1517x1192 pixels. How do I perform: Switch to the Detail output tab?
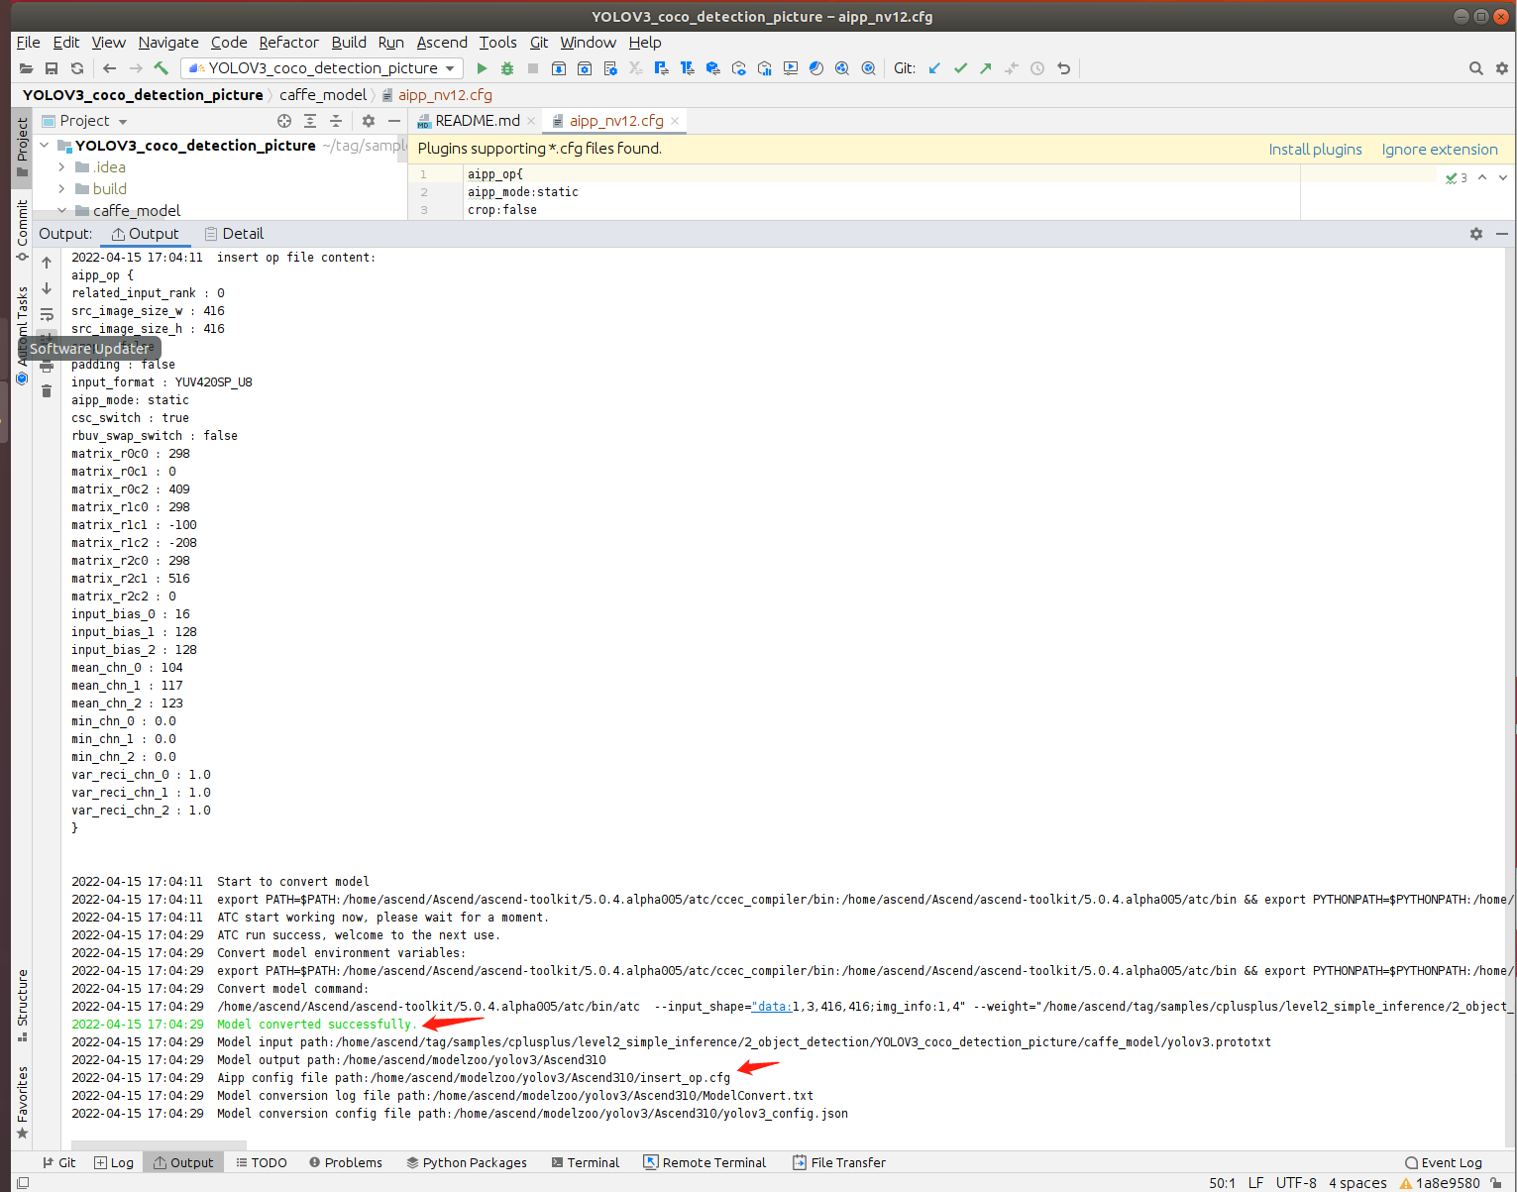point(234,234)
